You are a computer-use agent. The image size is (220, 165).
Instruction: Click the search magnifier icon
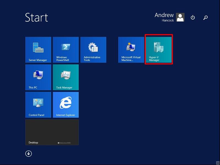pos(205,18)
